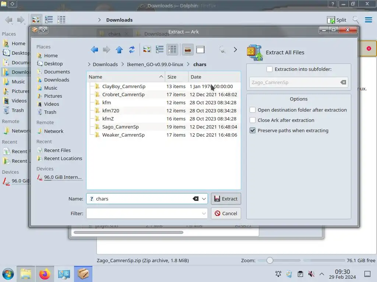
Task: Switch dialog to compact view mode
Action: [160, 50]
